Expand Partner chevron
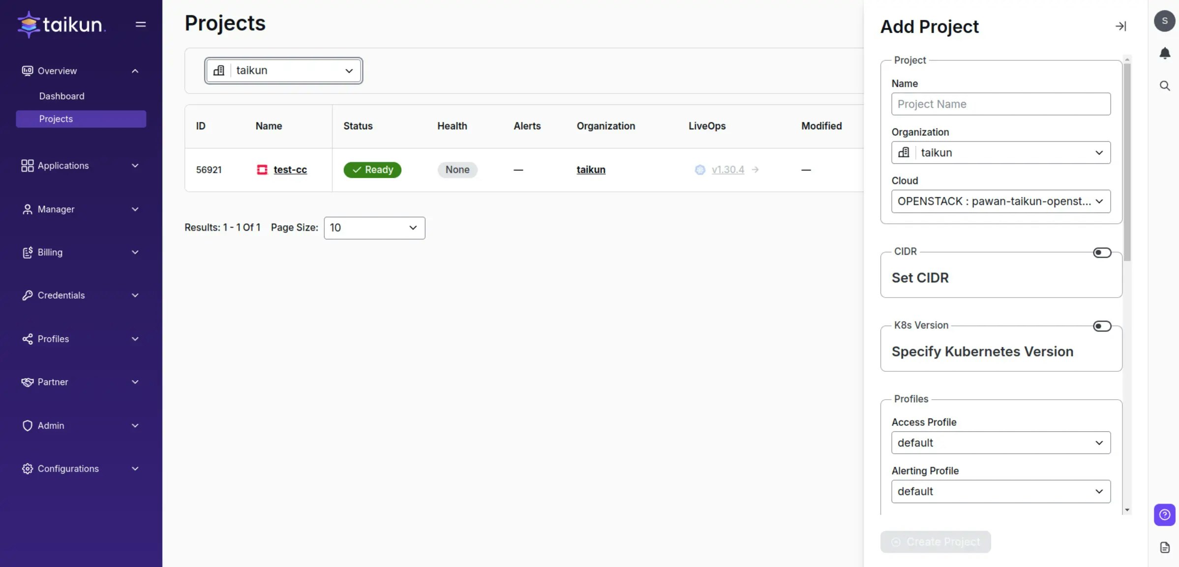 [135, 382]
